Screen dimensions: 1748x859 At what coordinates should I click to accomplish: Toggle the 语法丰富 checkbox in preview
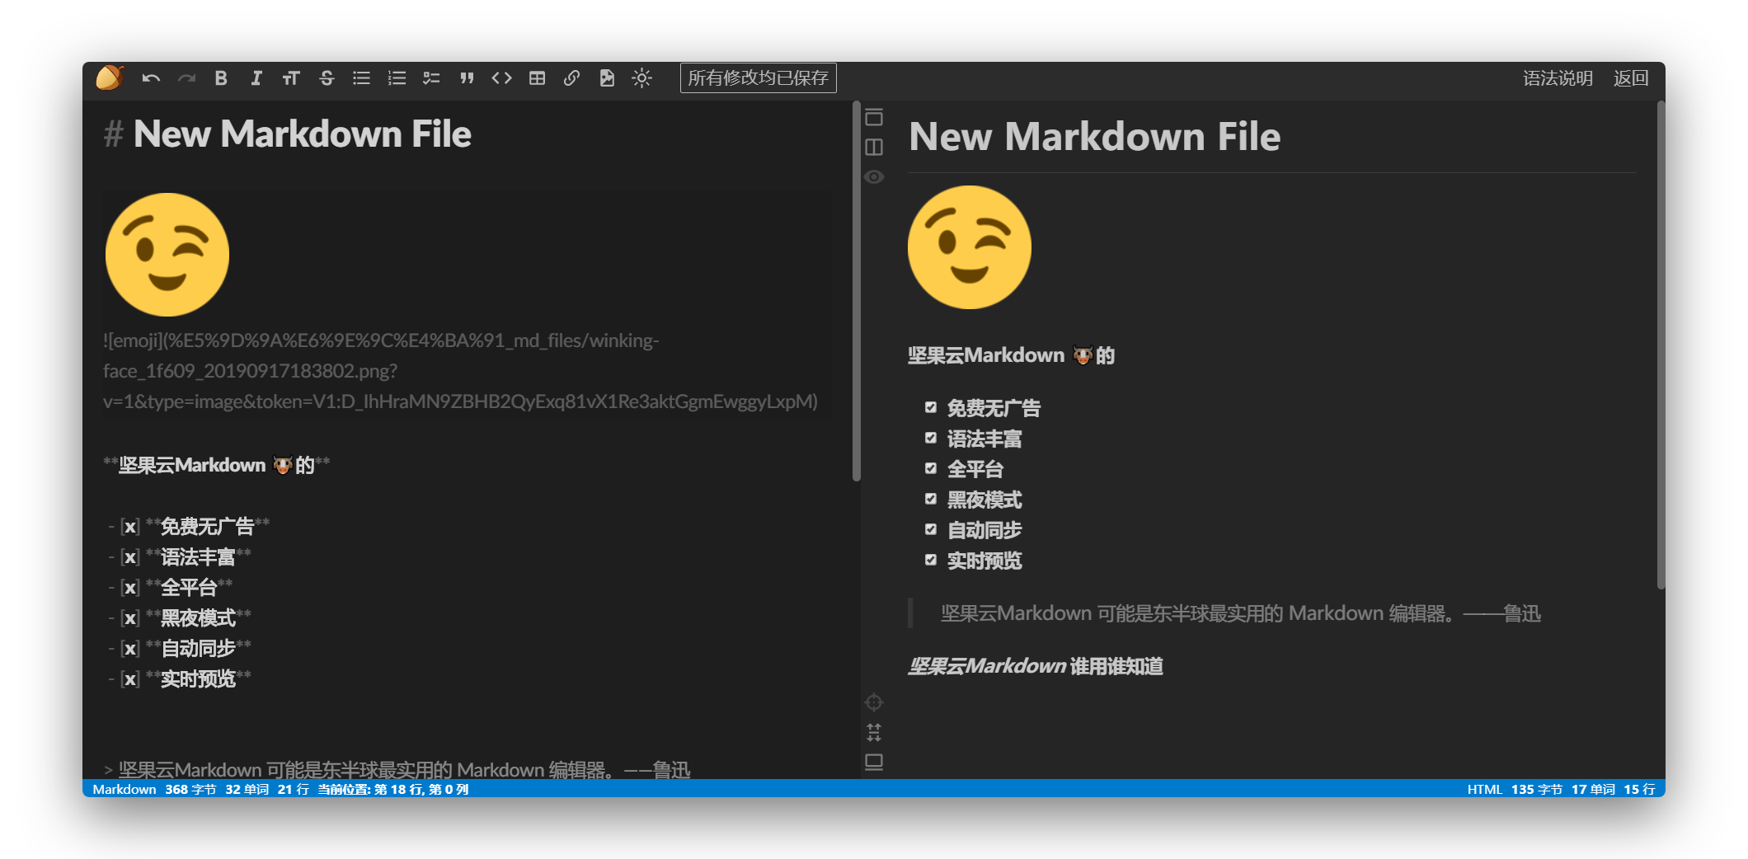point(931,438)
